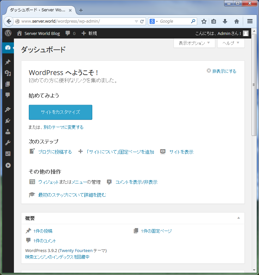Click the widgets grid icon
259x275 pixels.
[x=32, y=182]
